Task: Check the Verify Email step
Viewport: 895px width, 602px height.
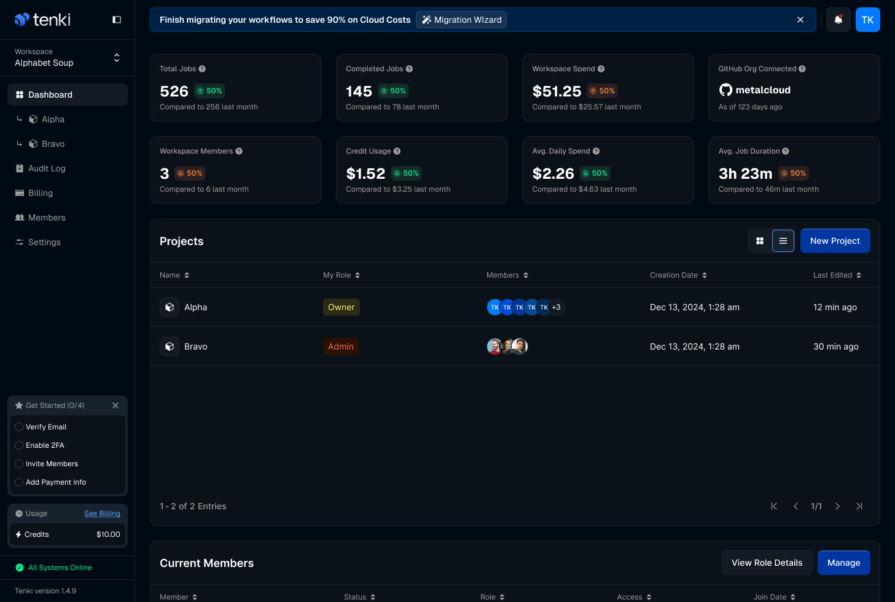Action: tap(19, 427)
